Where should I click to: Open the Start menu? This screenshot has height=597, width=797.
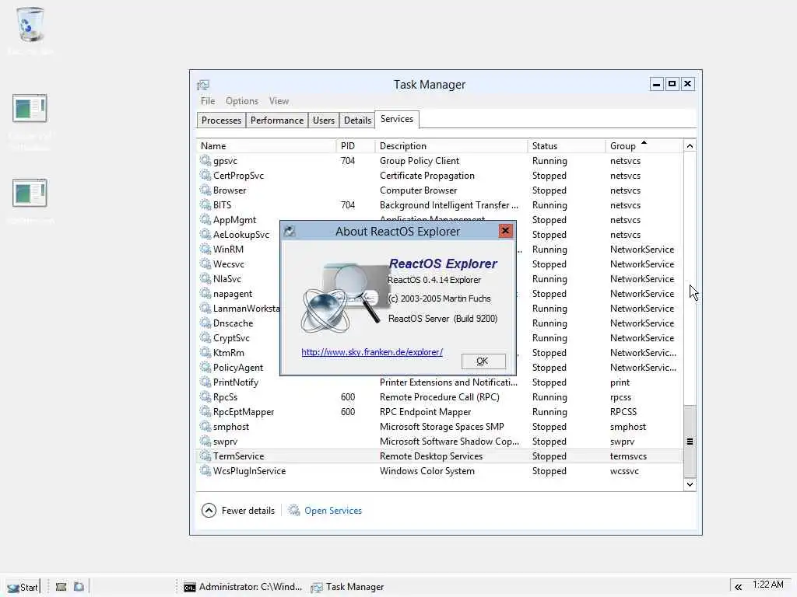23,587
